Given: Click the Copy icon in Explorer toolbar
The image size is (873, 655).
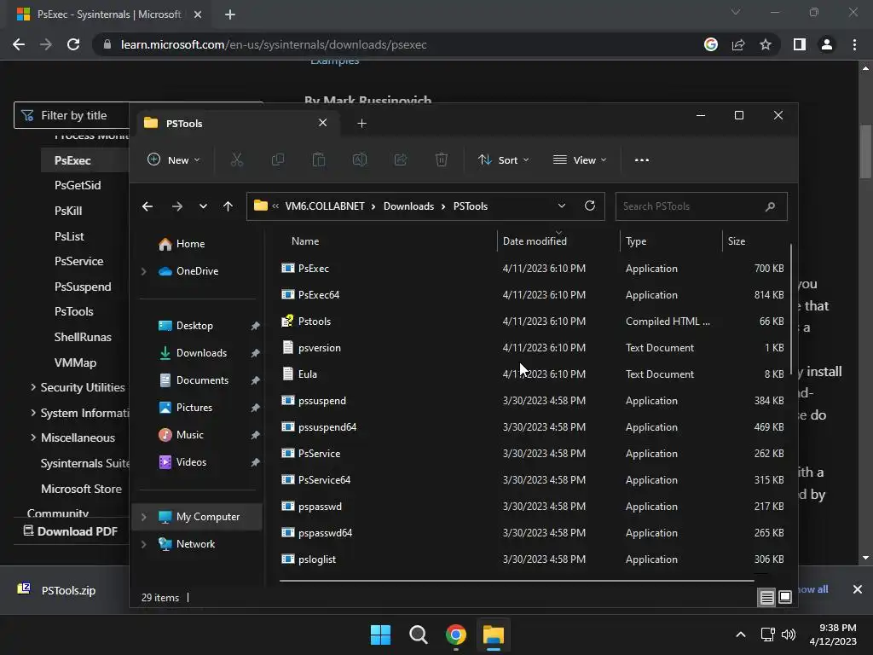Looking at the screenshot, I should tap(277, 159).
